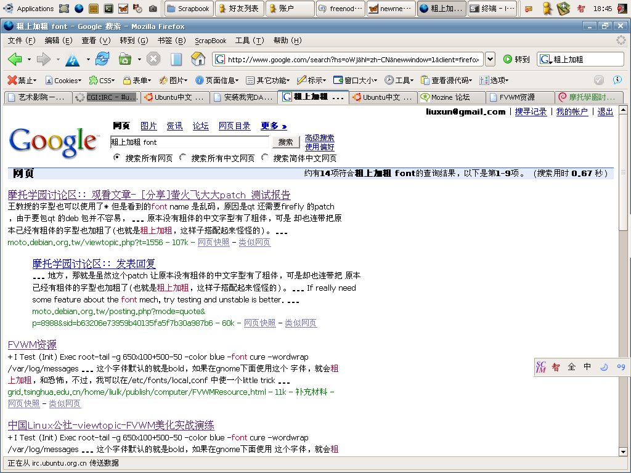The width and height of the screenshot is (631, 473).
Task: Toggle the 中 language mode on the SCIM toolbar
Action: (587, 367)
